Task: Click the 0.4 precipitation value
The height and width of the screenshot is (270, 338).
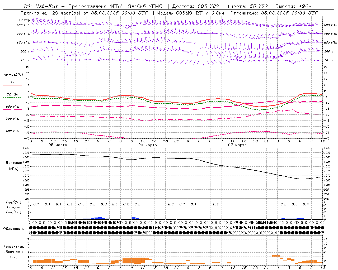Action: tap(306, 204)
